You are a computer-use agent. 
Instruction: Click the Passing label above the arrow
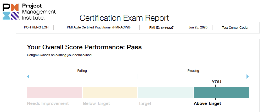193,71
